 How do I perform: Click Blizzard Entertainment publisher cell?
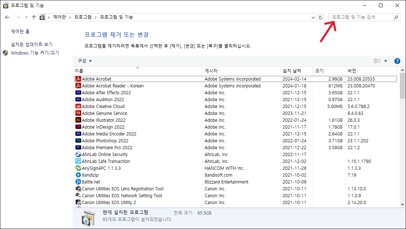click(226, 182)
